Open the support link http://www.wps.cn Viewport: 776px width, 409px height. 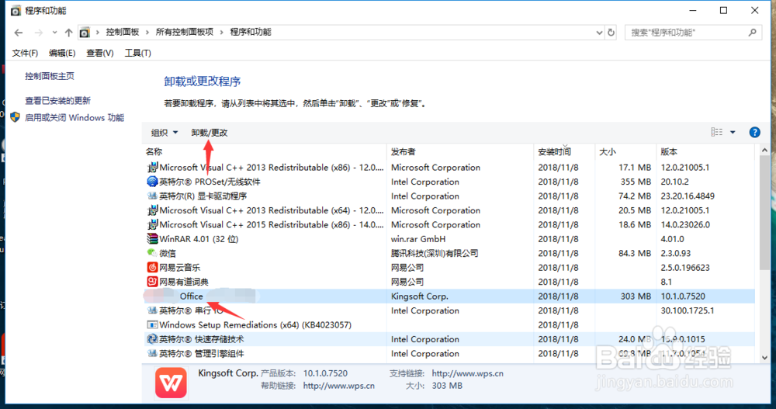467,373
